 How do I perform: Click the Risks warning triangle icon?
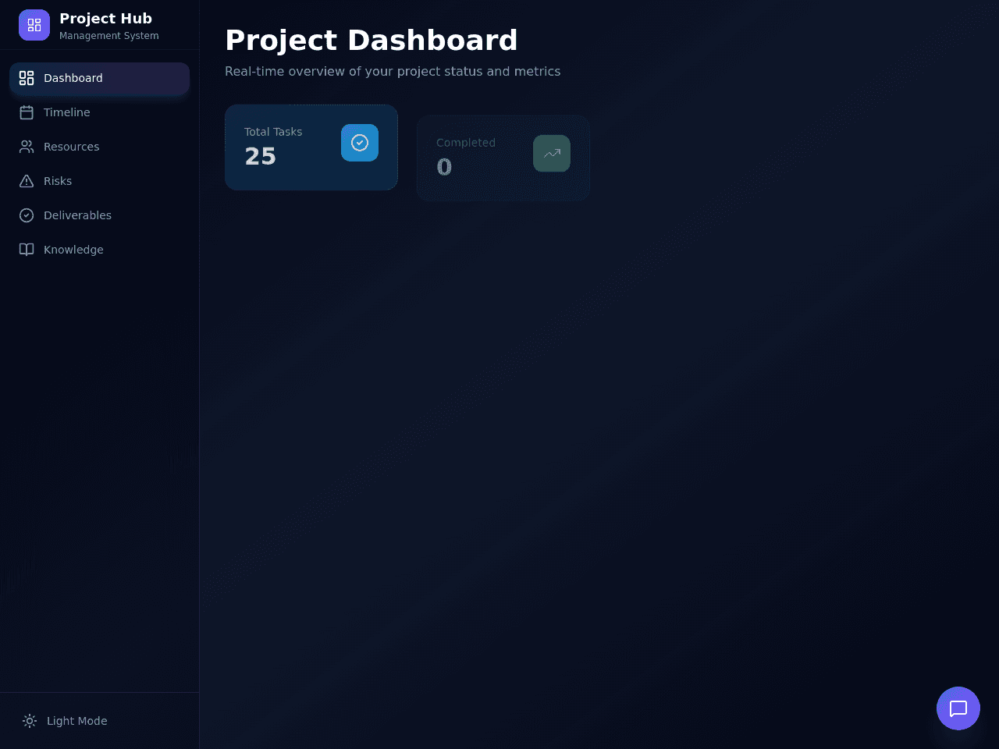click(27, 181)
